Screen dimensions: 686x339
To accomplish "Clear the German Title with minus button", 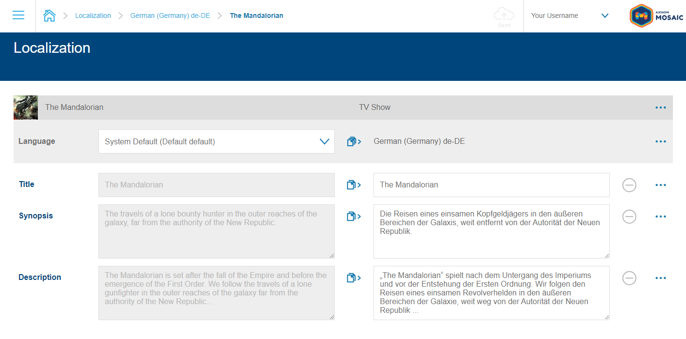I will click(x=629, y=185).
